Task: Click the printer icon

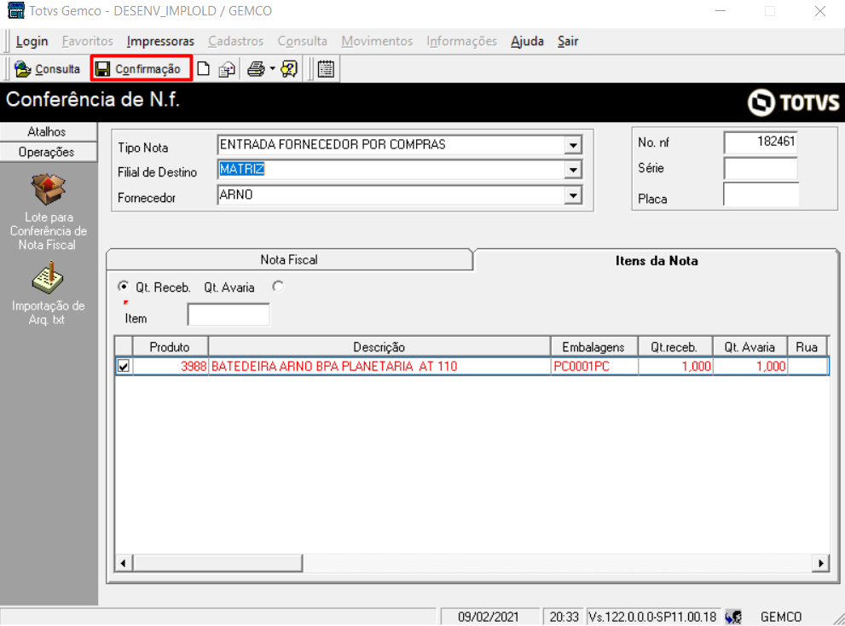Action: click(256, 69)
